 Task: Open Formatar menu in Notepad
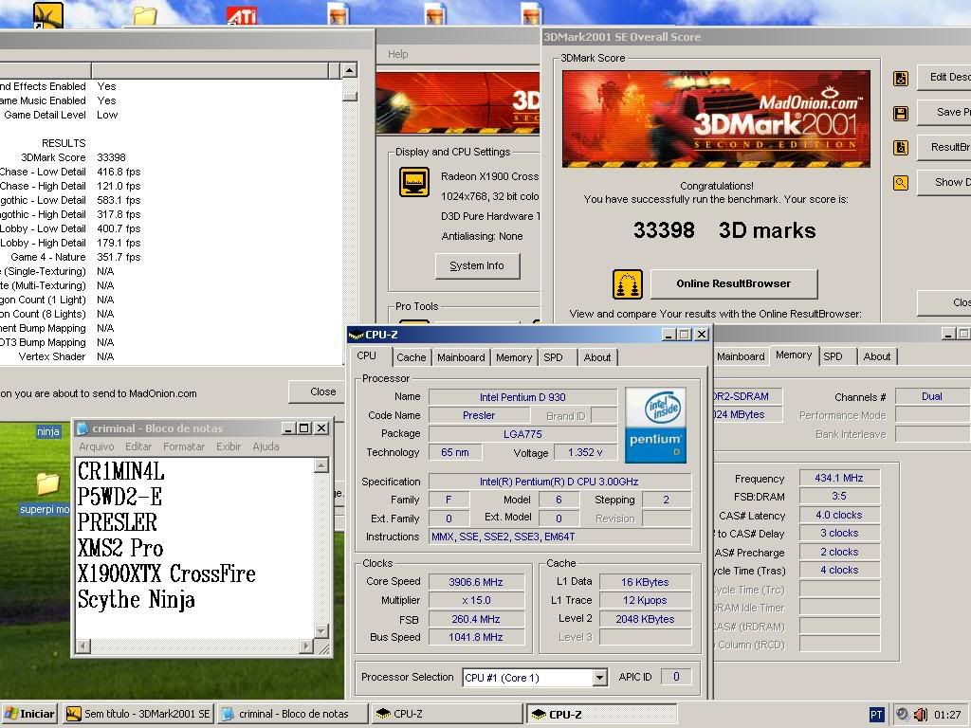tap(184, 446)
